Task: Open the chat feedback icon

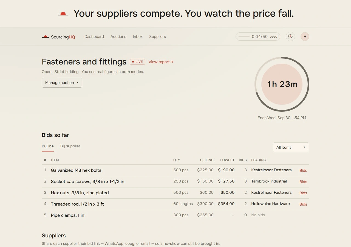Action: tap(290, 37)
